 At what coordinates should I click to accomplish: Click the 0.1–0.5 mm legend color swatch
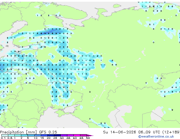pyautogui.click(x=5, y=135)
